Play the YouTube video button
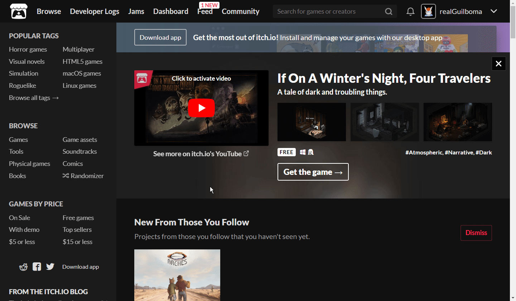This screenshot has width=516, height=301. click(x=201, y=108)
